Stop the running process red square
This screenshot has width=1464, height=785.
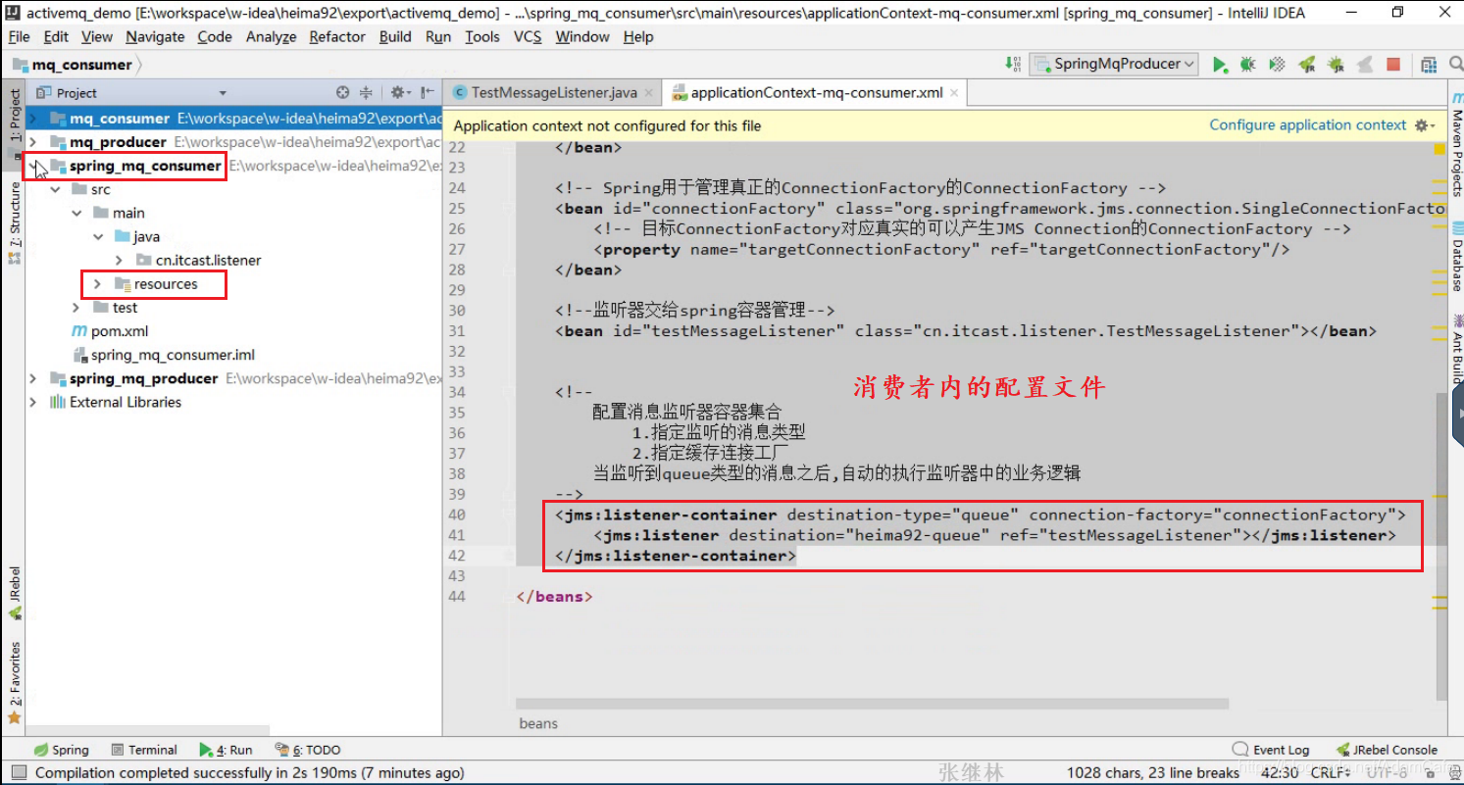pyautogui.click(x=1393, y=65)
